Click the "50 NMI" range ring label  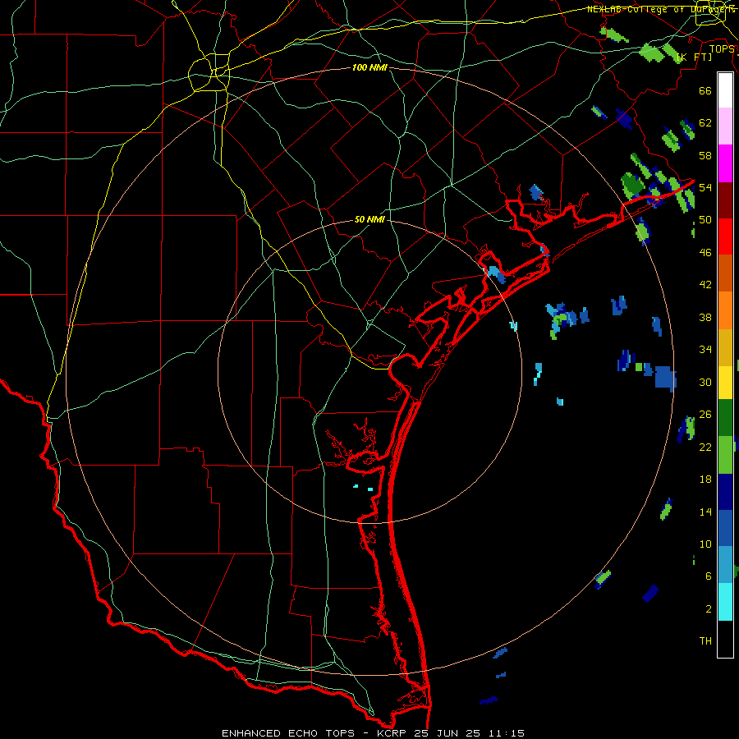click(x=369, y=219)
